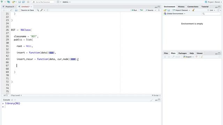223x125 pixels.
Task: Open the Help tab
Action: [x=192, y=53]
